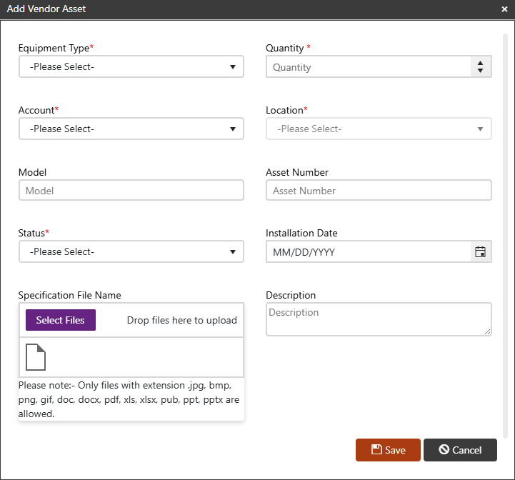515x480 pixels.
Task: Click the blank file icon in upload area
Action: (x=36, y=357)
